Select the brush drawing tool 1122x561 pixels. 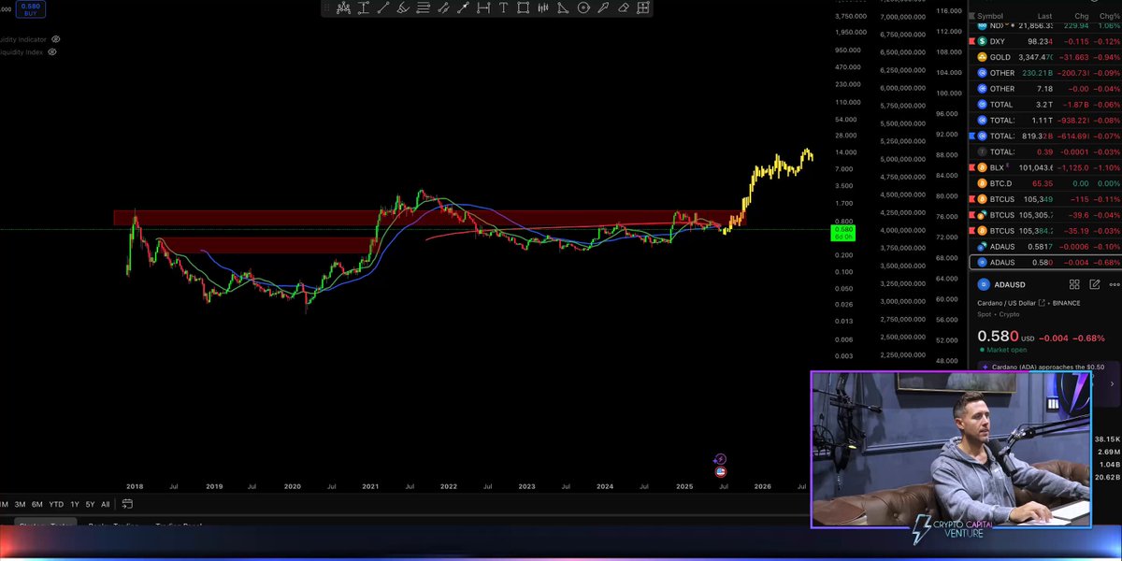coord(403,7)
